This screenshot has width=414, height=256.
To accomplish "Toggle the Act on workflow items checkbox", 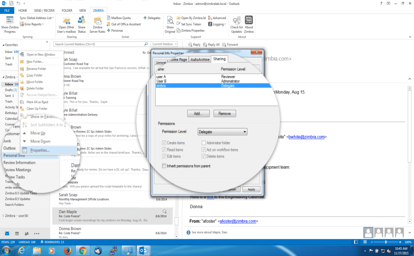I will point(204,150).
